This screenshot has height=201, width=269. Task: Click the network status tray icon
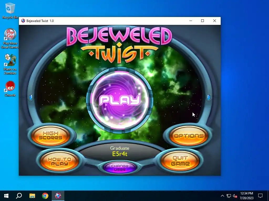coord(229,196)
